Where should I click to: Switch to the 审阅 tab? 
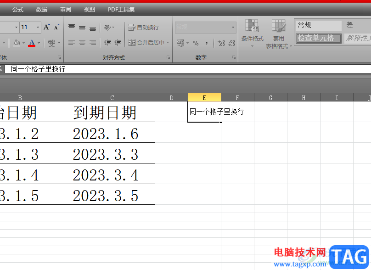coord(66,10)
